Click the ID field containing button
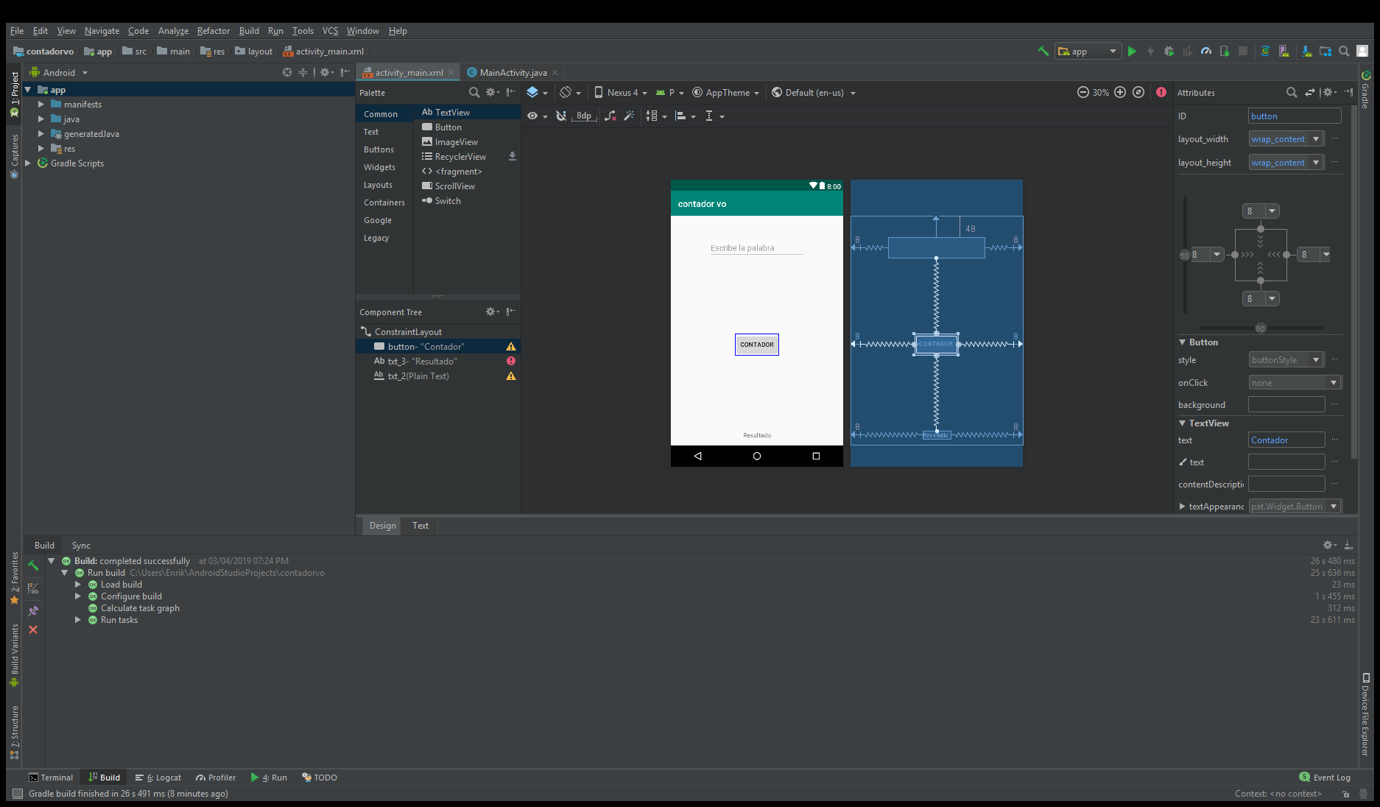Image resolution: width=1380 pixels, height=807 pixels. pyautogui.click(x=1295, y=116)
